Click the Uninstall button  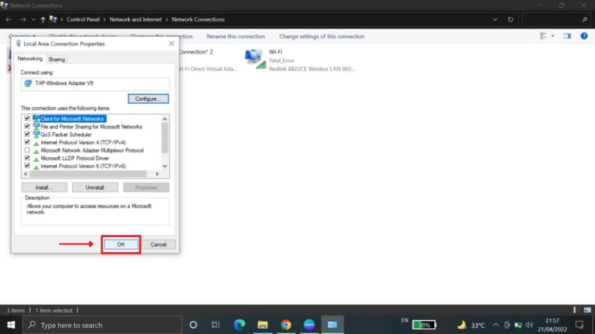[x=95, y=187]
